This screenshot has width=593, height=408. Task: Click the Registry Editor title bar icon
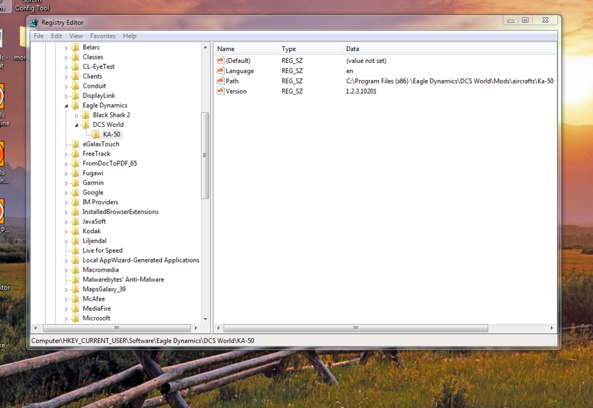pyautogui.click(x=34, y=23)
